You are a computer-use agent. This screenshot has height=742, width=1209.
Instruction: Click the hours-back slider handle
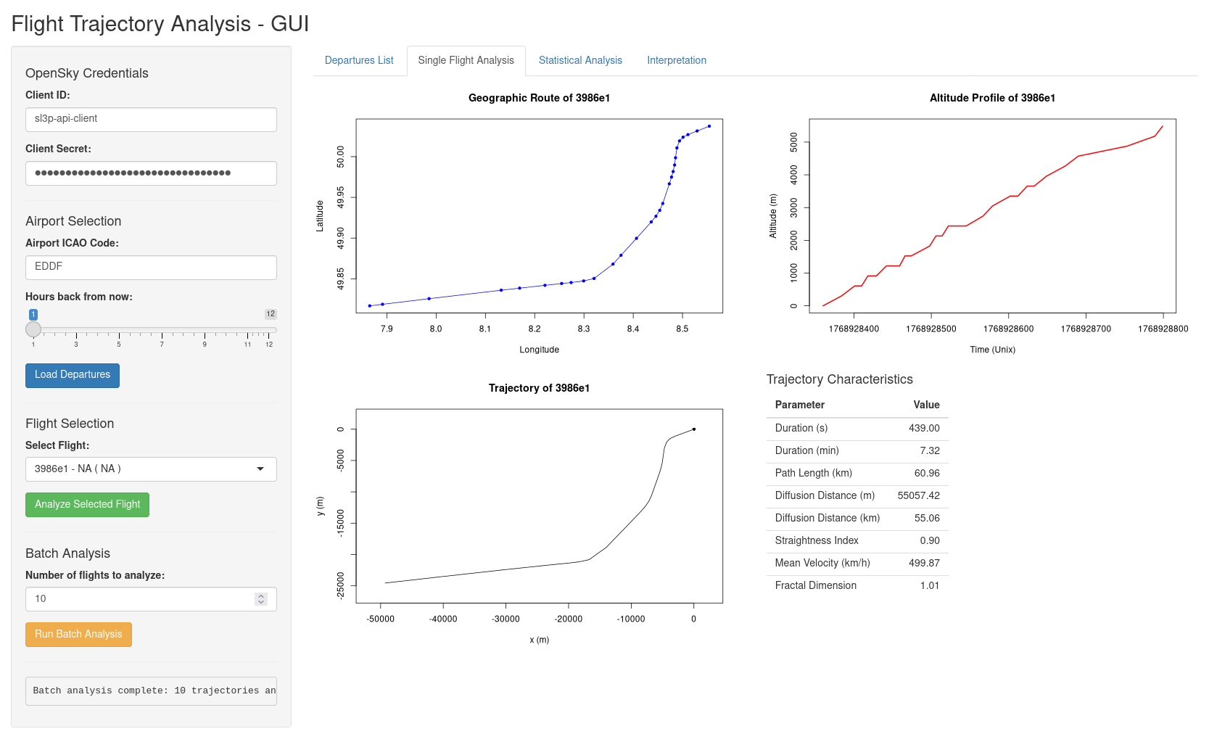point(33,329)
